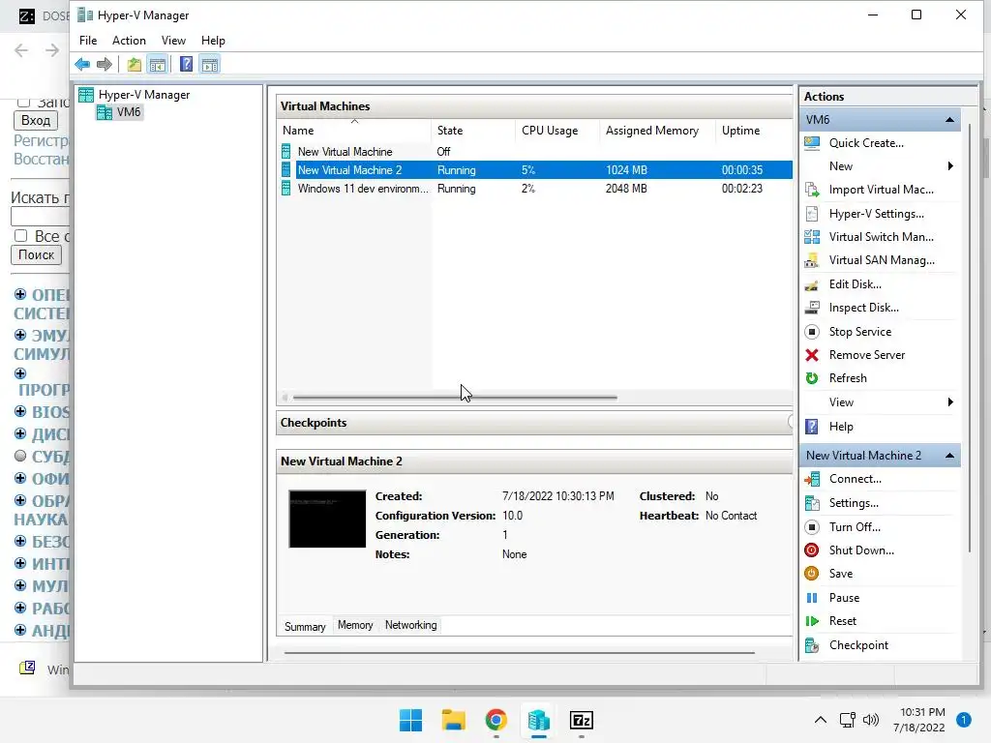991x743 pixels.
Task: Expand the New submenu in Actions
Action: point(950,166)
